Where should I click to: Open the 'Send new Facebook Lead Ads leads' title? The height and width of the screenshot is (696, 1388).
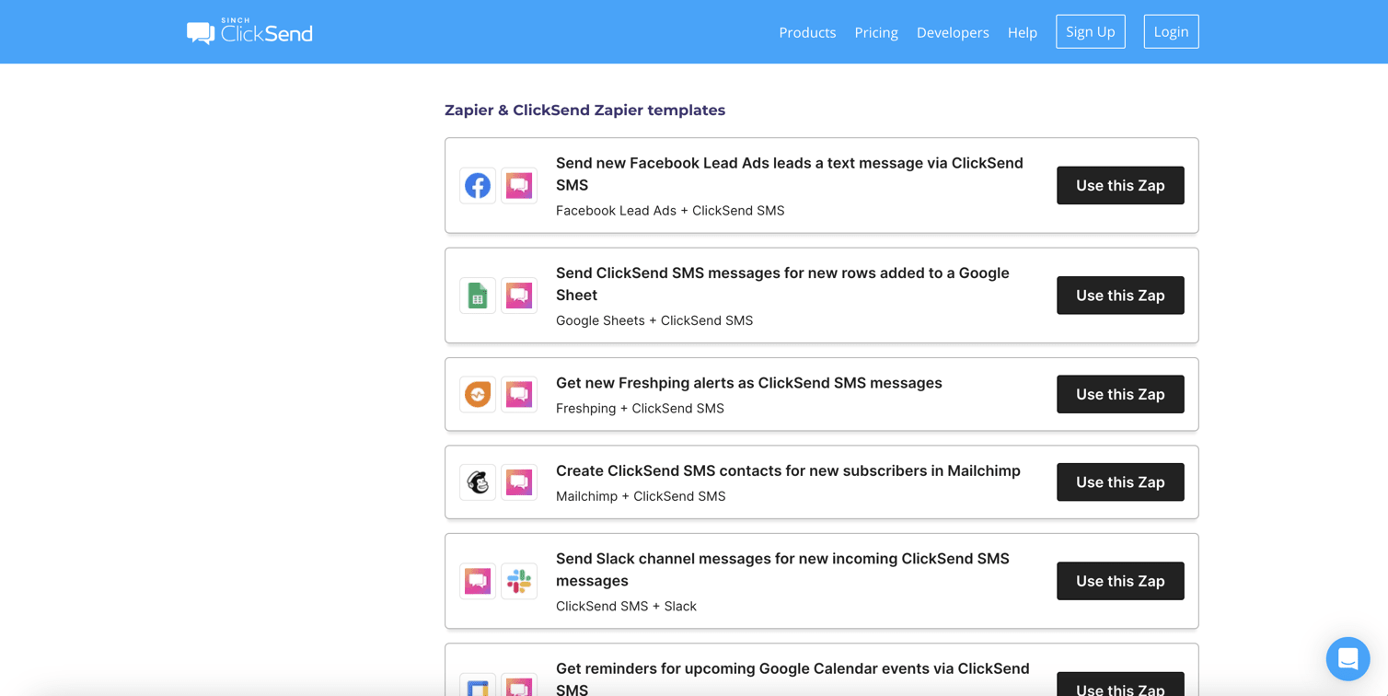click(790, 174)
